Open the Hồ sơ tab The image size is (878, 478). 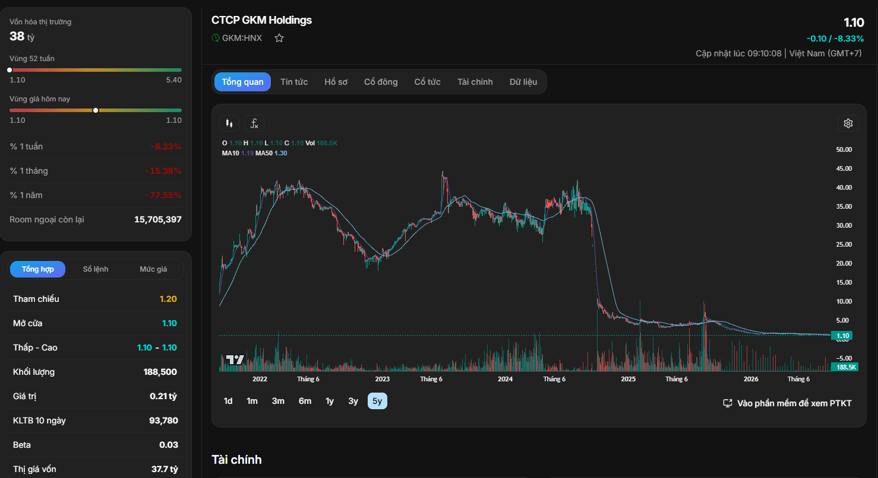336,82
